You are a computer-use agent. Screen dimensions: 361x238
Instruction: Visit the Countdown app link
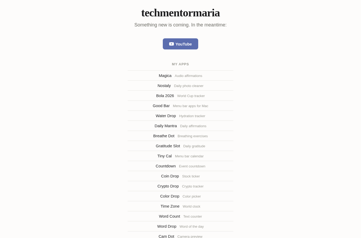pyautogui.click(x=181, y=166)
